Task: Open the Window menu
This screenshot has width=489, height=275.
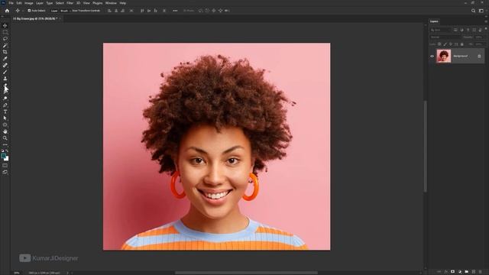Action: click(111, 3)
